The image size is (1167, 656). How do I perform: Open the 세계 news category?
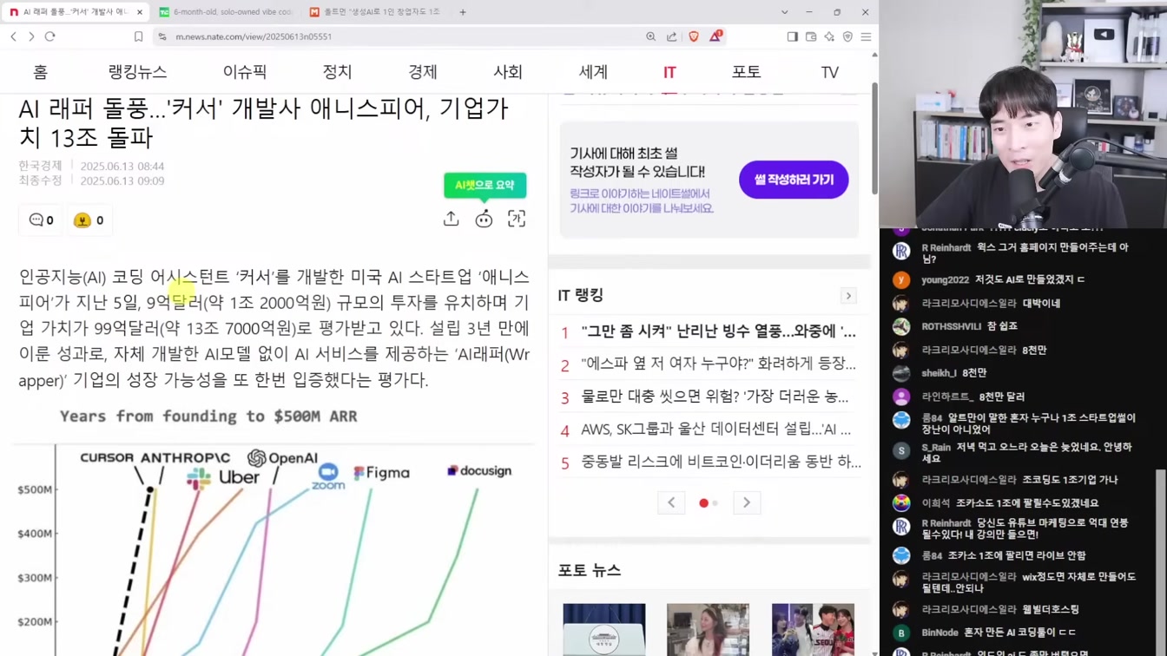(x=593, y=72)
